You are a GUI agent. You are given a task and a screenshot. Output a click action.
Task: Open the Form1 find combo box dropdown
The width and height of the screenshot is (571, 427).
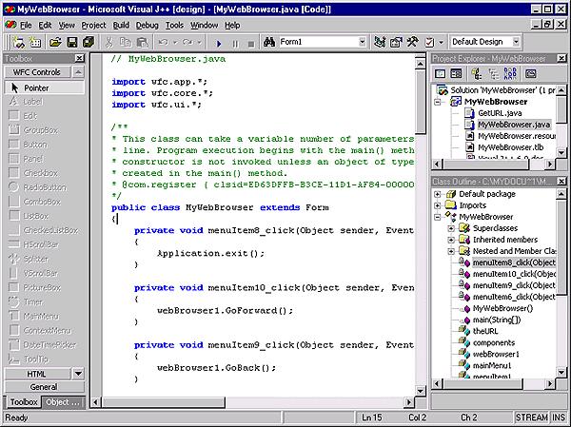[362, 43]
